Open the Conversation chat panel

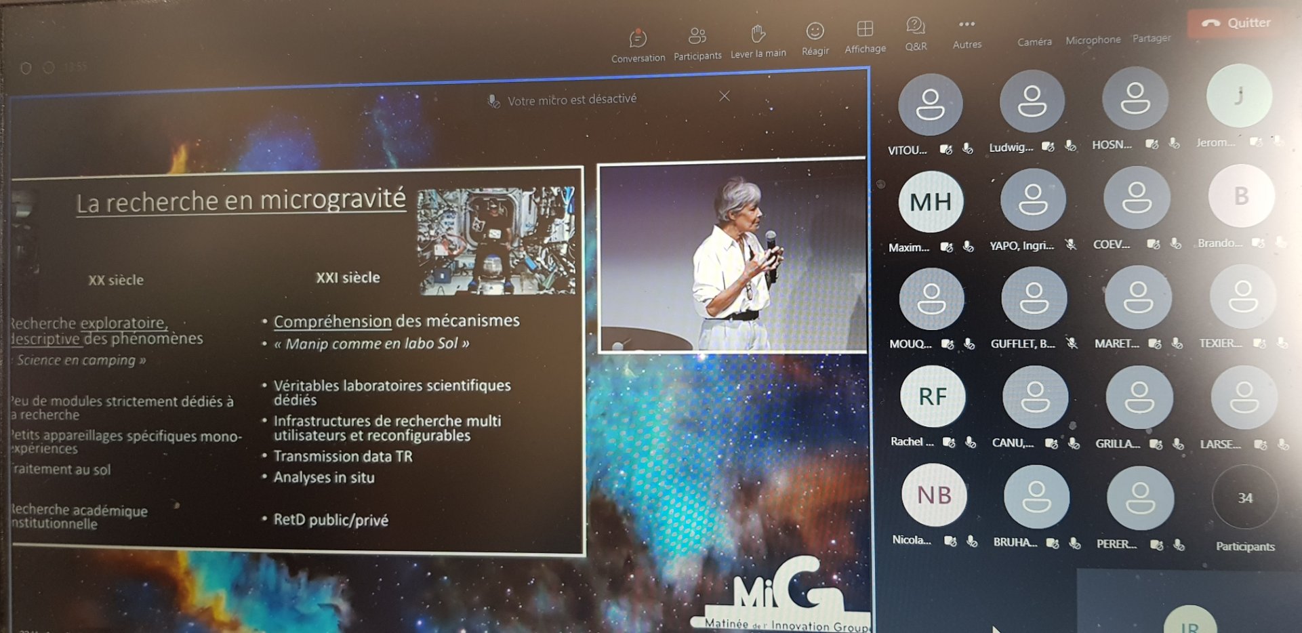(x=638, y=45)
